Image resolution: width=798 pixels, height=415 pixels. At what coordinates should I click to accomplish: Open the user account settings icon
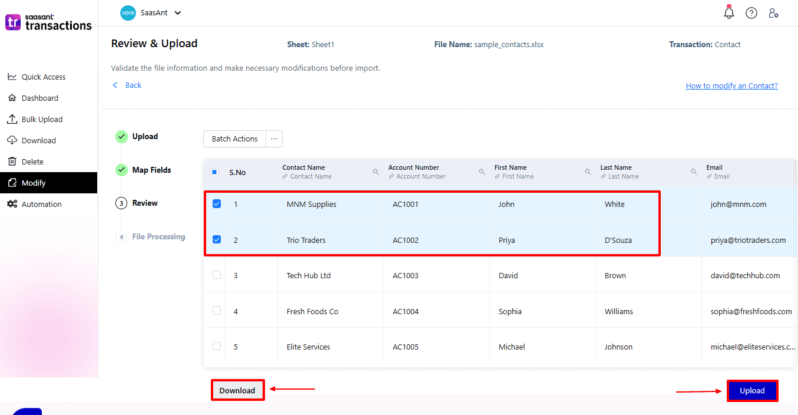click(773, 12)
